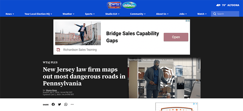
Task: Expand the Weather dropdown menu
Action: click(x=69, y=14)
